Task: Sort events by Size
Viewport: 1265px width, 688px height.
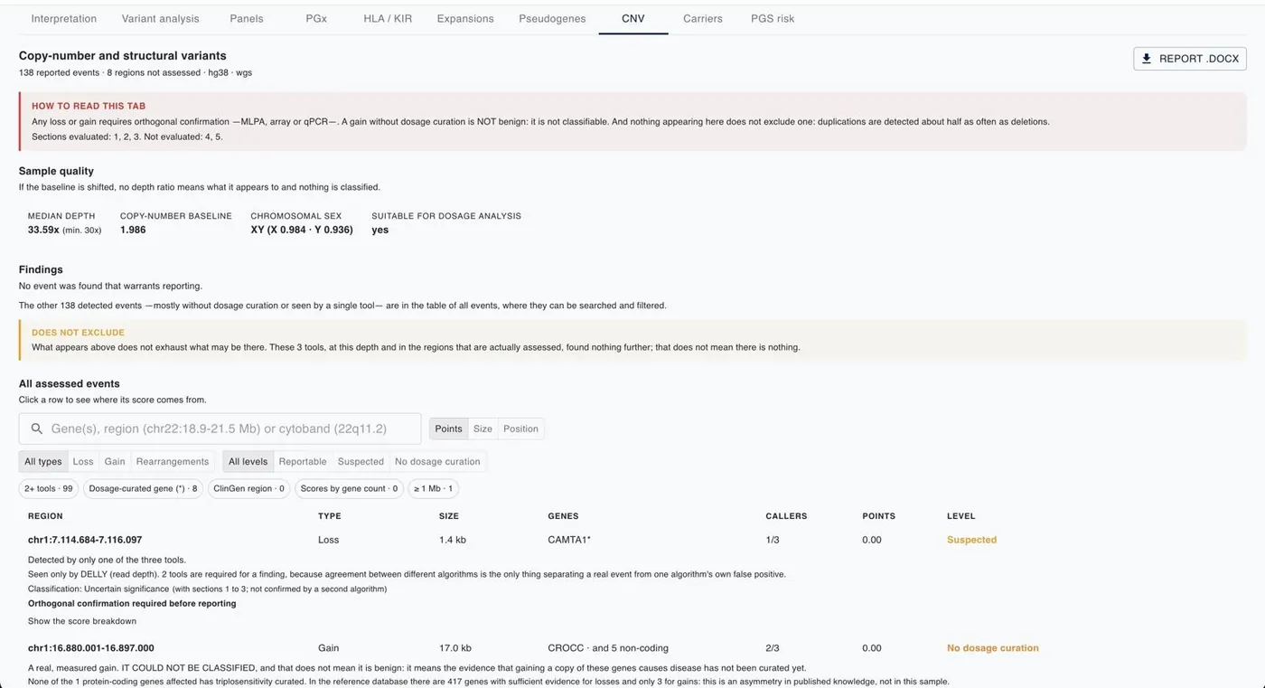Action: pyautogui.click(x=483, y=429)
